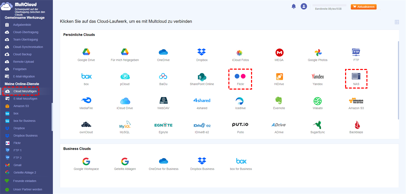Choose the SugarSync hummingbird icon
406x194 pixels.
[318, 124]
